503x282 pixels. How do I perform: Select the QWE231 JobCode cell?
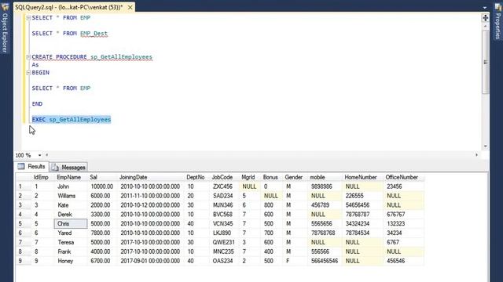pyautogui.click(x=224, y=242)
